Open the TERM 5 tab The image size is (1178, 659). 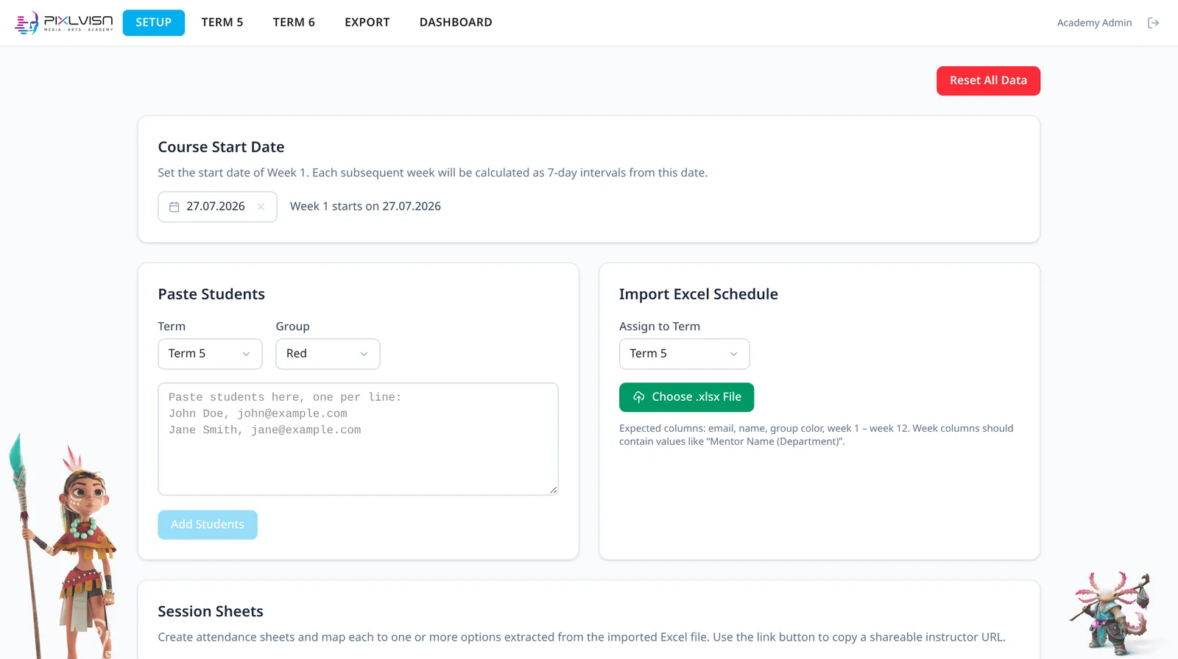pyautogui.click(x=222, y=23)
